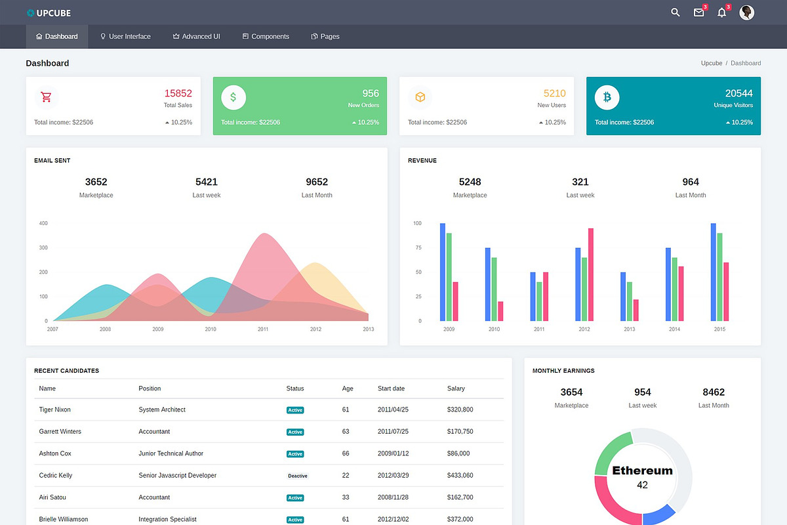Open the Components menu
The image size is (787, 525).
click(x=266, y=37)
